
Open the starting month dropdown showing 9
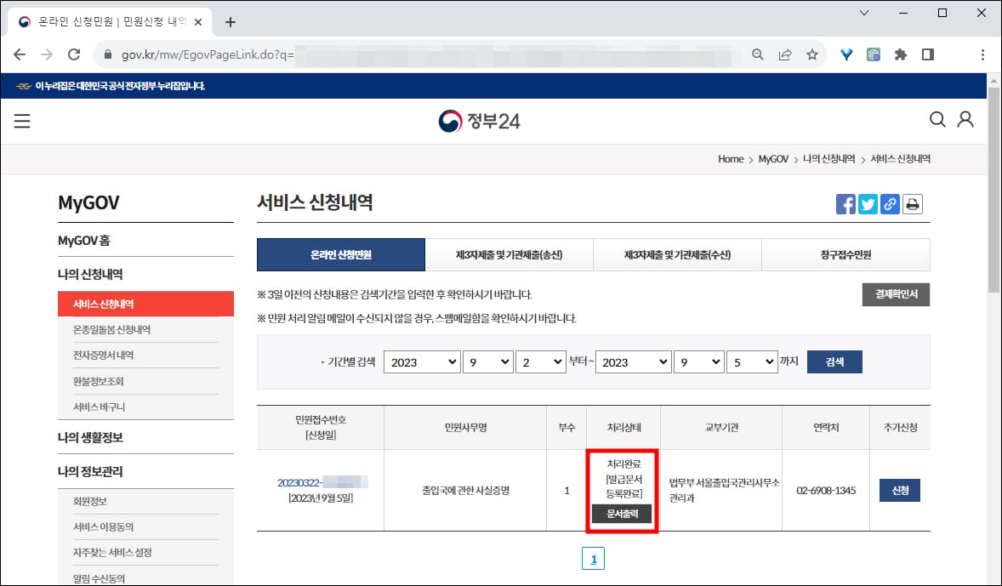coord(487,361)
